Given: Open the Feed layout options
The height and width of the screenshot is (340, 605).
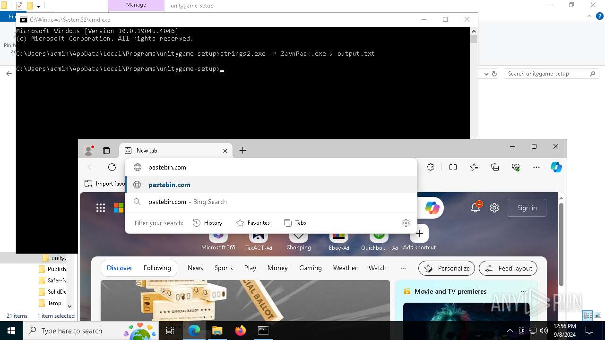Looking at the screenshot, I should (508, 268).
